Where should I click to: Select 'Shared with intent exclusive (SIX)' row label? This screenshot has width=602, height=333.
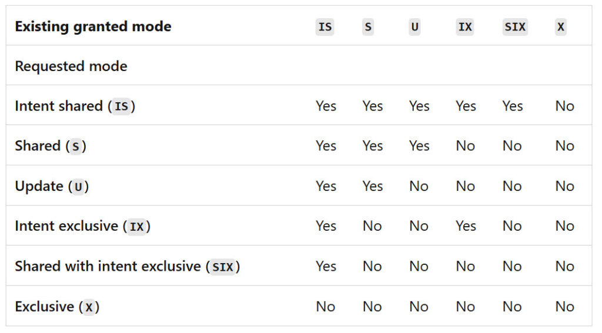(x=127, y=267)
